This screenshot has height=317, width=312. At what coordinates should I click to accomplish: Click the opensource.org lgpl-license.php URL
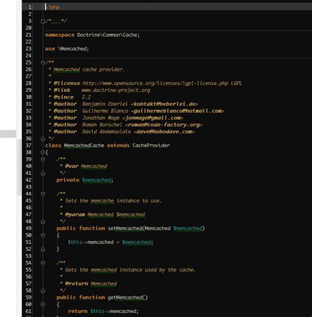(x=155, y=84)
